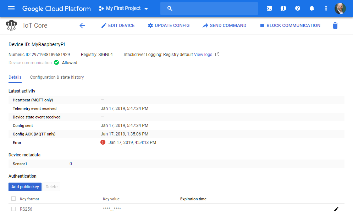Open the three-dot settings menu in header

(x=326, y=8)
